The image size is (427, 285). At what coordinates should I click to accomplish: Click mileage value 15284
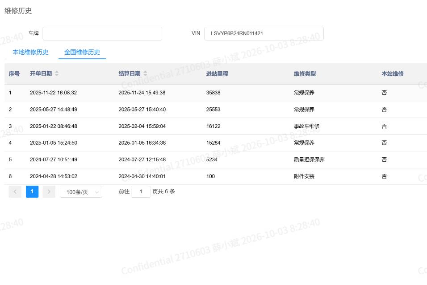point(213,143)
